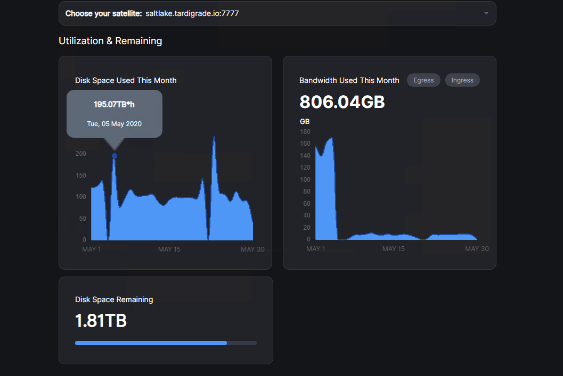563x376 pixels.
Task: Click the 195.07TB*h tooltip value
Action: point(114,104)
